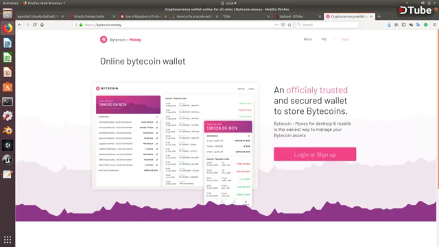Open the Firefox hamburger menu
Viewport: 439px width, 247px height.
pyautogui.click(x=434, y=25)
